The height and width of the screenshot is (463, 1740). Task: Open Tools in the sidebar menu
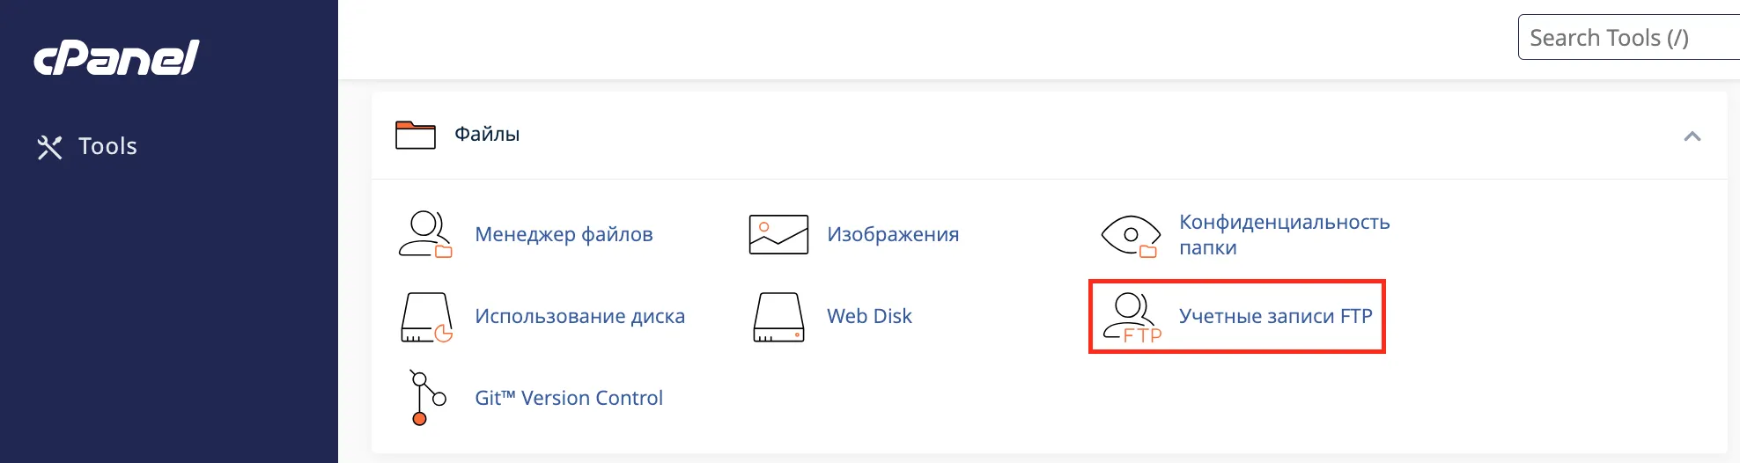(107, 146)
